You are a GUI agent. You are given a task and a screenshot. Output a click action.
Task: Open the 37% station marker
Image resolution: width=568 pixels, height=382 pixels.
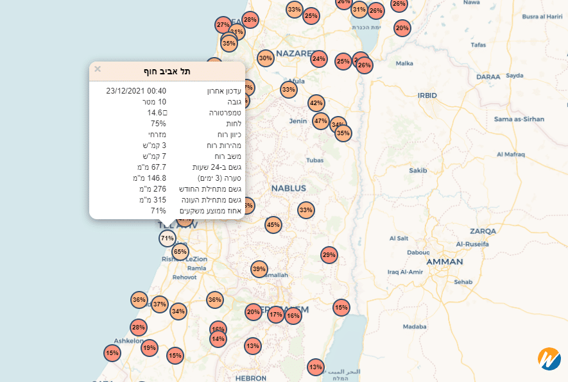click(x=159, y=304)
